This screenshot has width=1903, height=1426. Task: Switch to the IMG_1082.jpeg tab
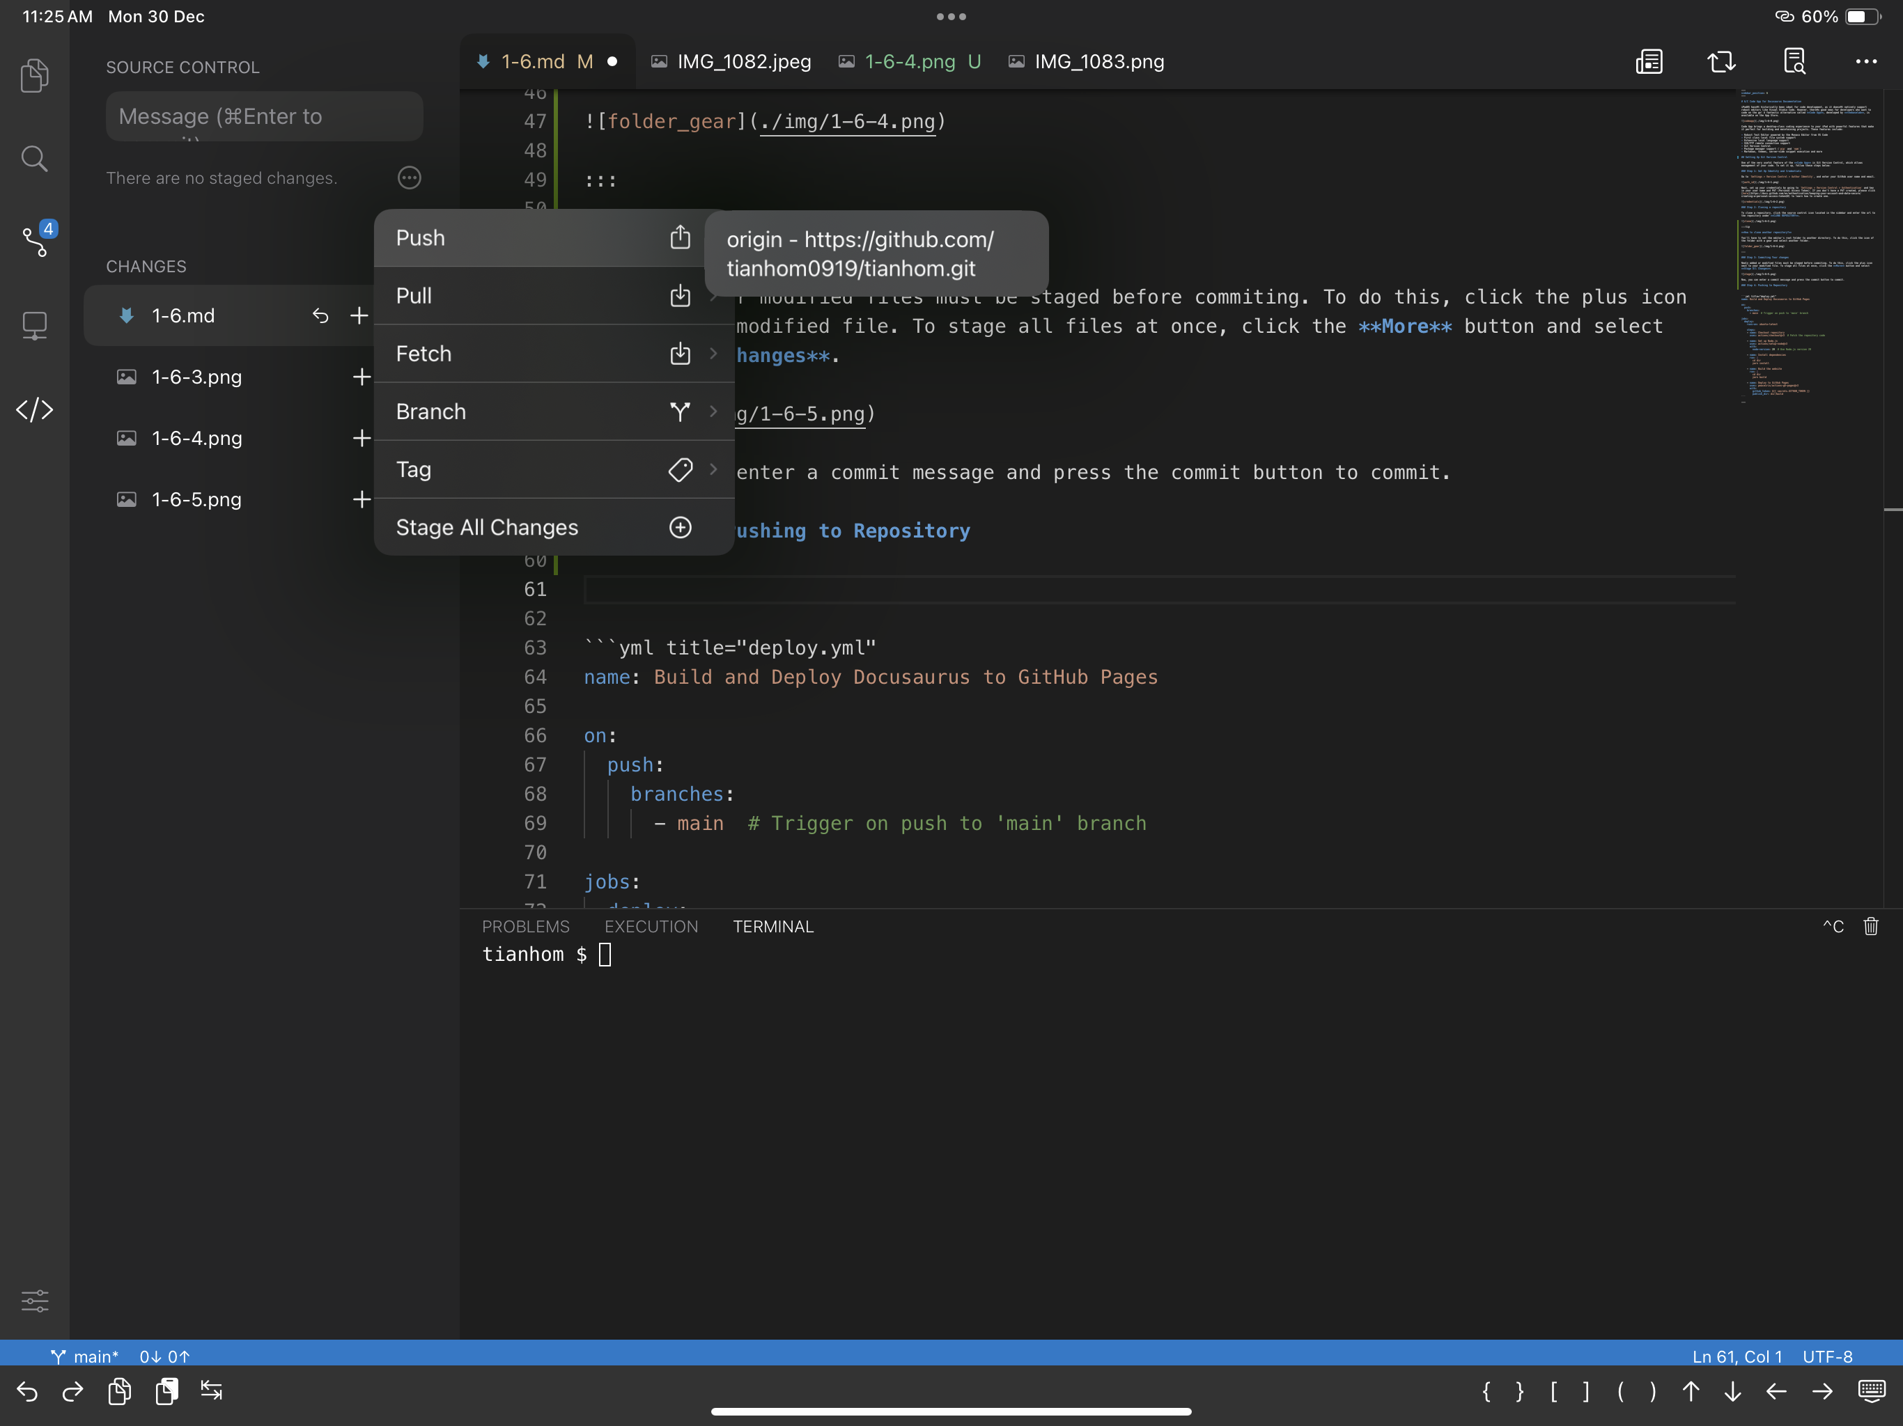coord(731,62)
